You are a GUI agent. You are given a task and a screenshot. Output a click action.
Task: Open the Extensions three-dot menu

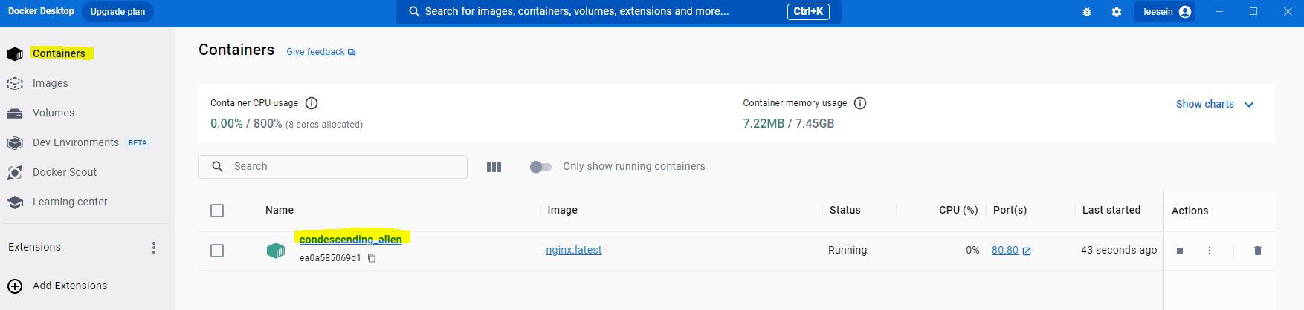(x=154, y=248)
